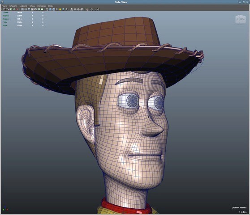This screenshot has width=250, height=215.
Task: Open the Help menu
Action: click(x=50, y=6)
